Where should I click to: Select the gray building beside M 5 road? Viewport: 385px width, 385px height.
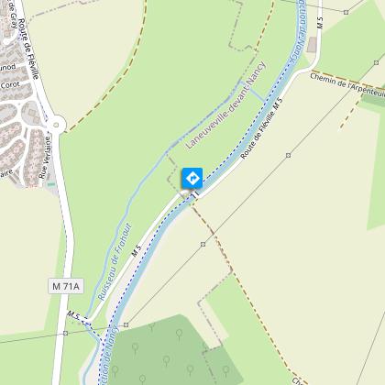[312, 45]
